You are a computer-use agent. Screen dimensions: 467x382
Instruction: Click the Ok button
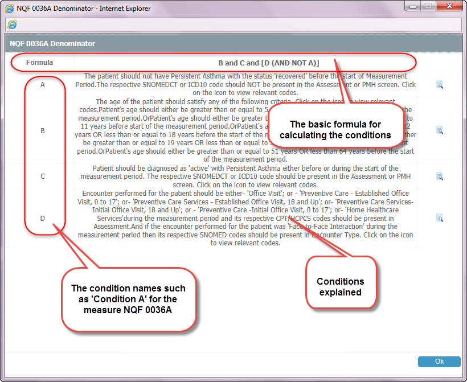pos(439,362)
